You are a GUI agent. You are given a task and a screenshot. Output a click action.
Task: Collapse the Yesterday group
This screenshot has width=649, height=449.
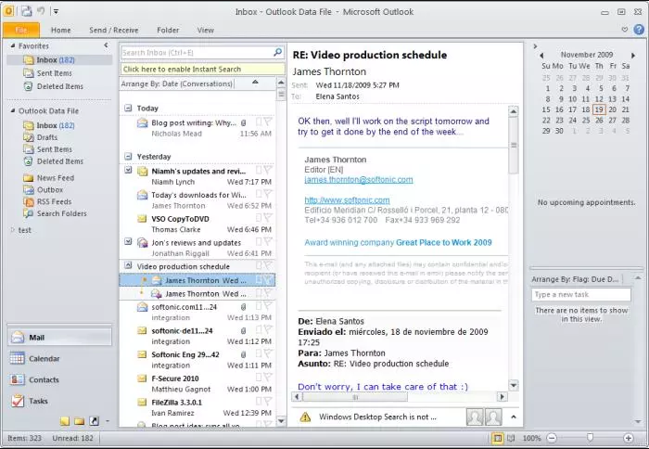(128, 156)
